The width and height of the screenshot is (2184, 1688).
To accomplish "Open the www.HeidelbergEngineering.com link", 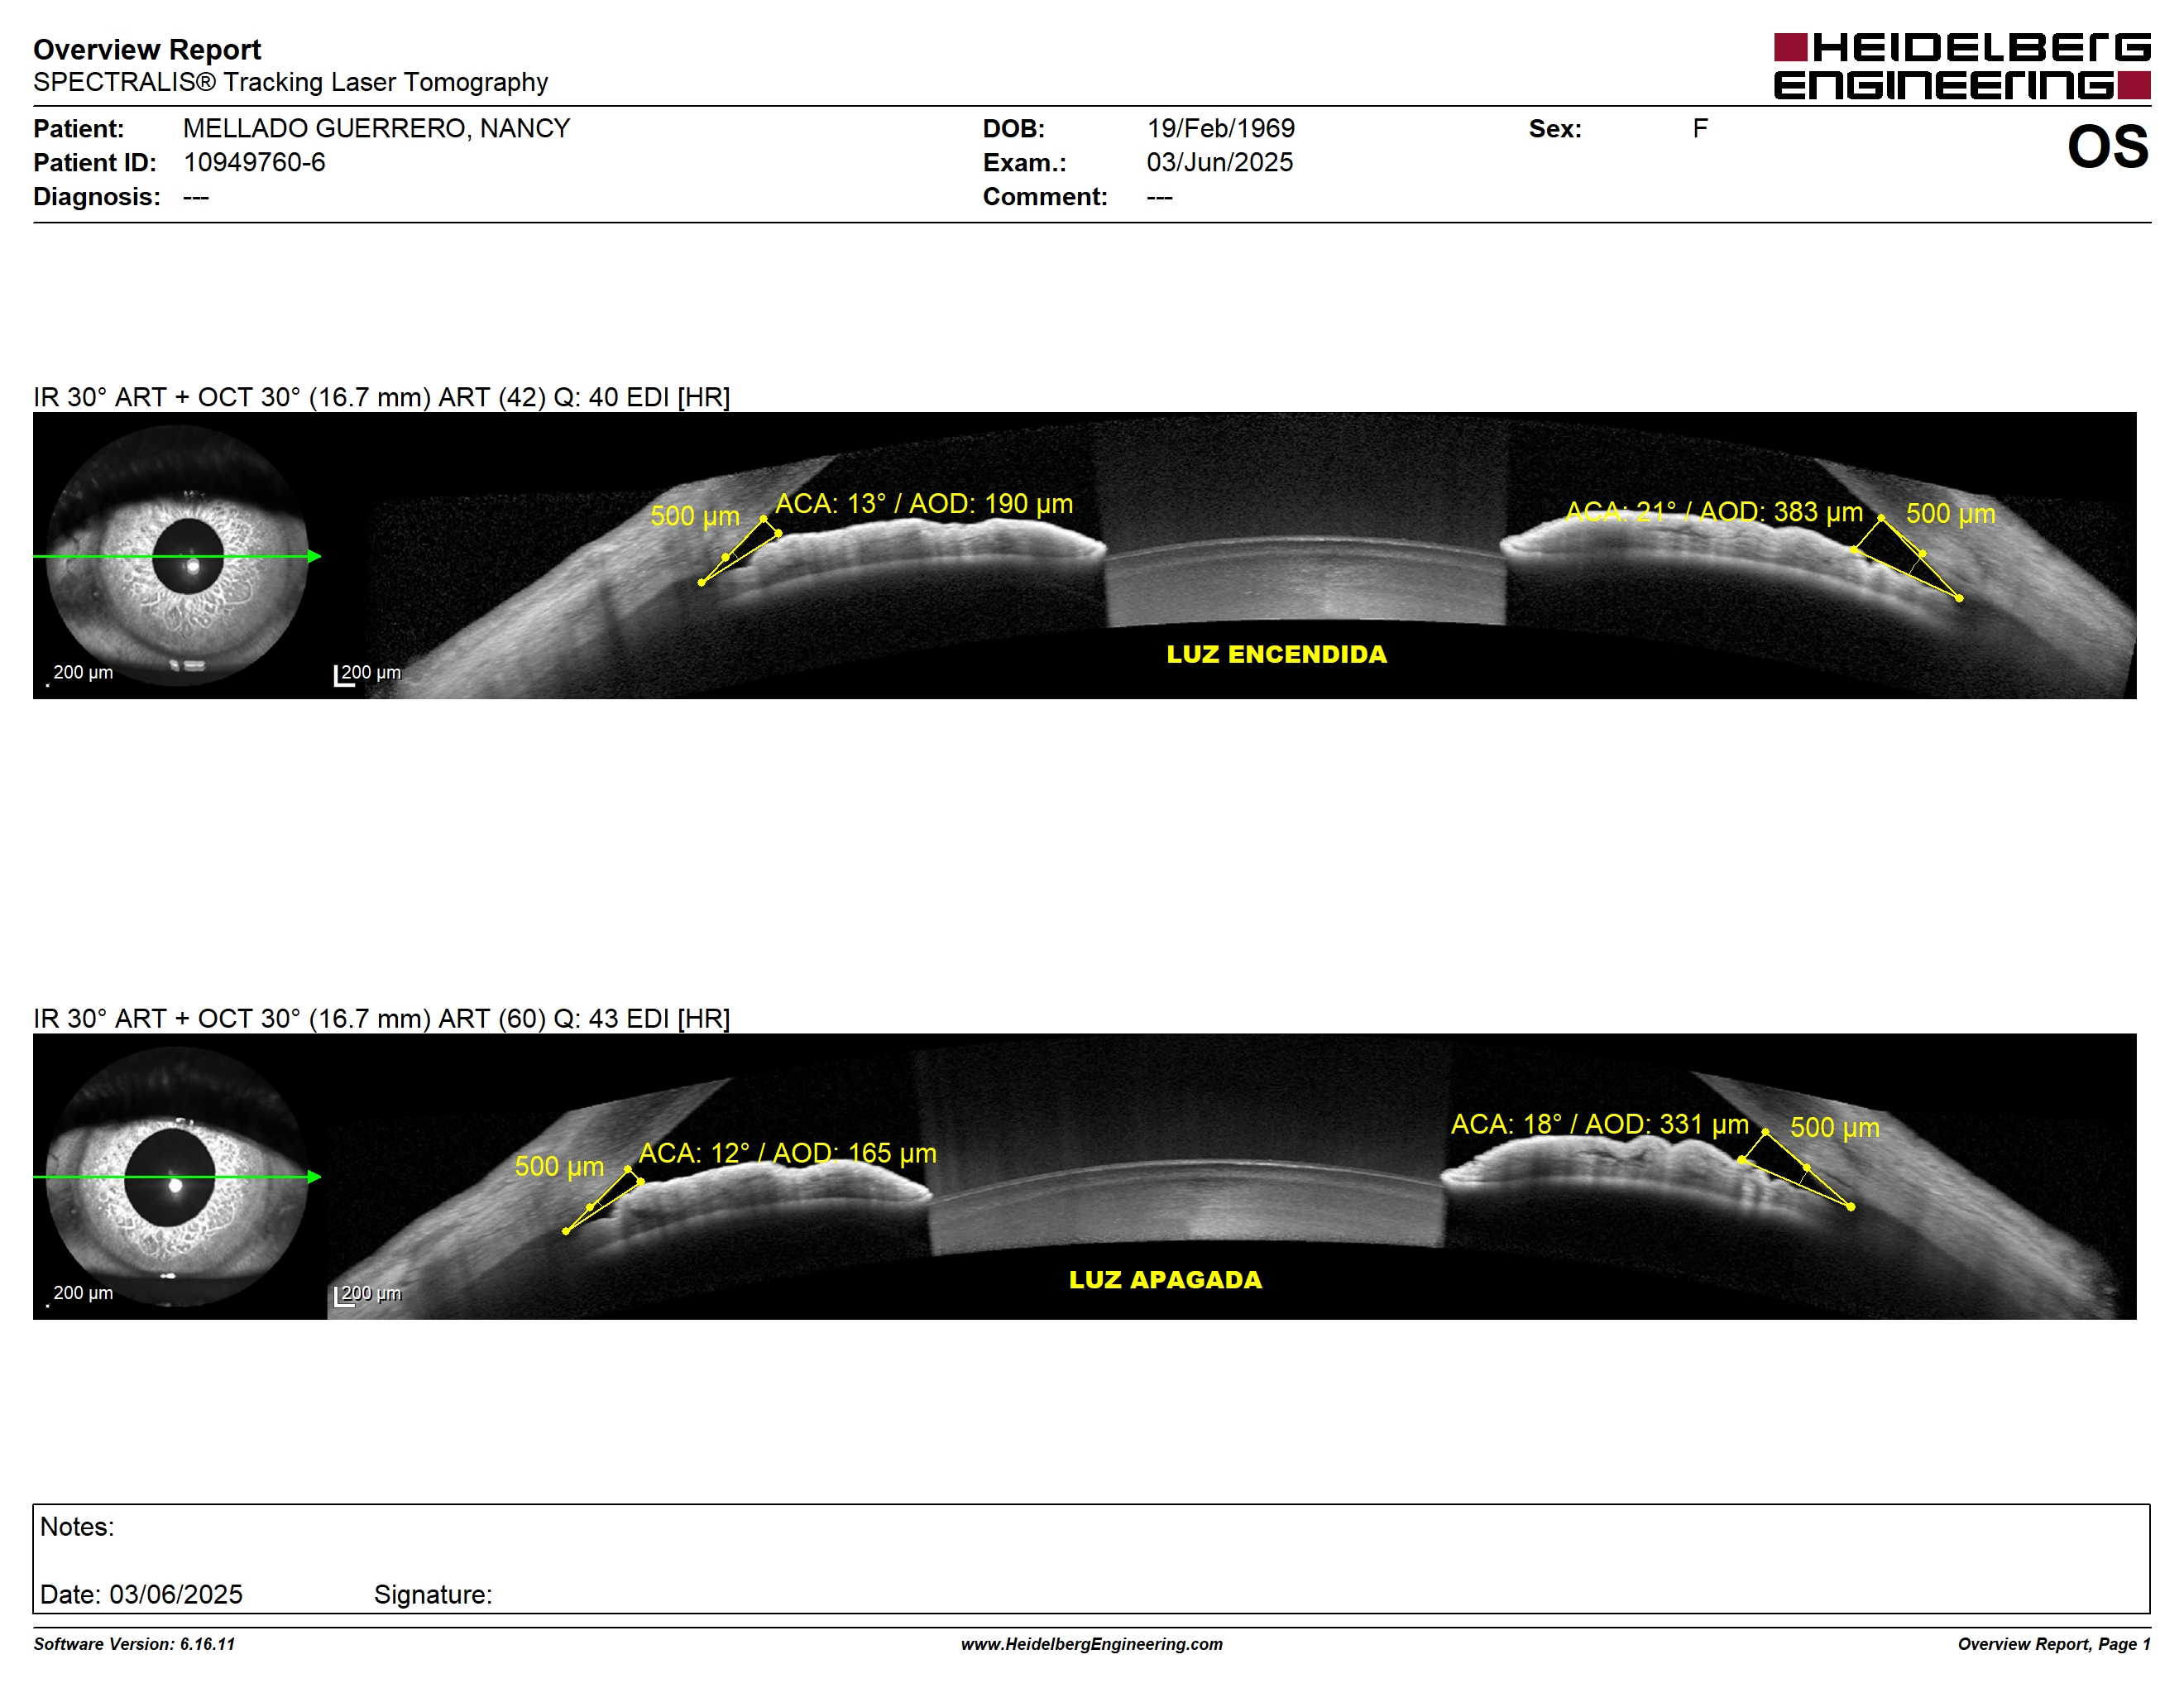I will (x=1092, y=1644).
